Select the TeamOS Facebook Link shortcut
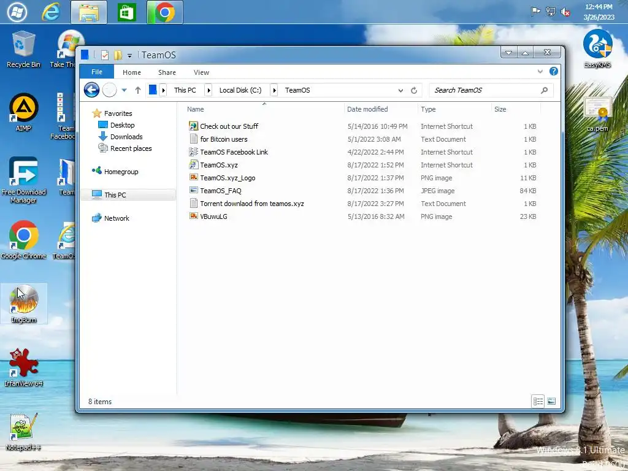The width and height of the screenshot is (628, 471). tap(234, 152)
